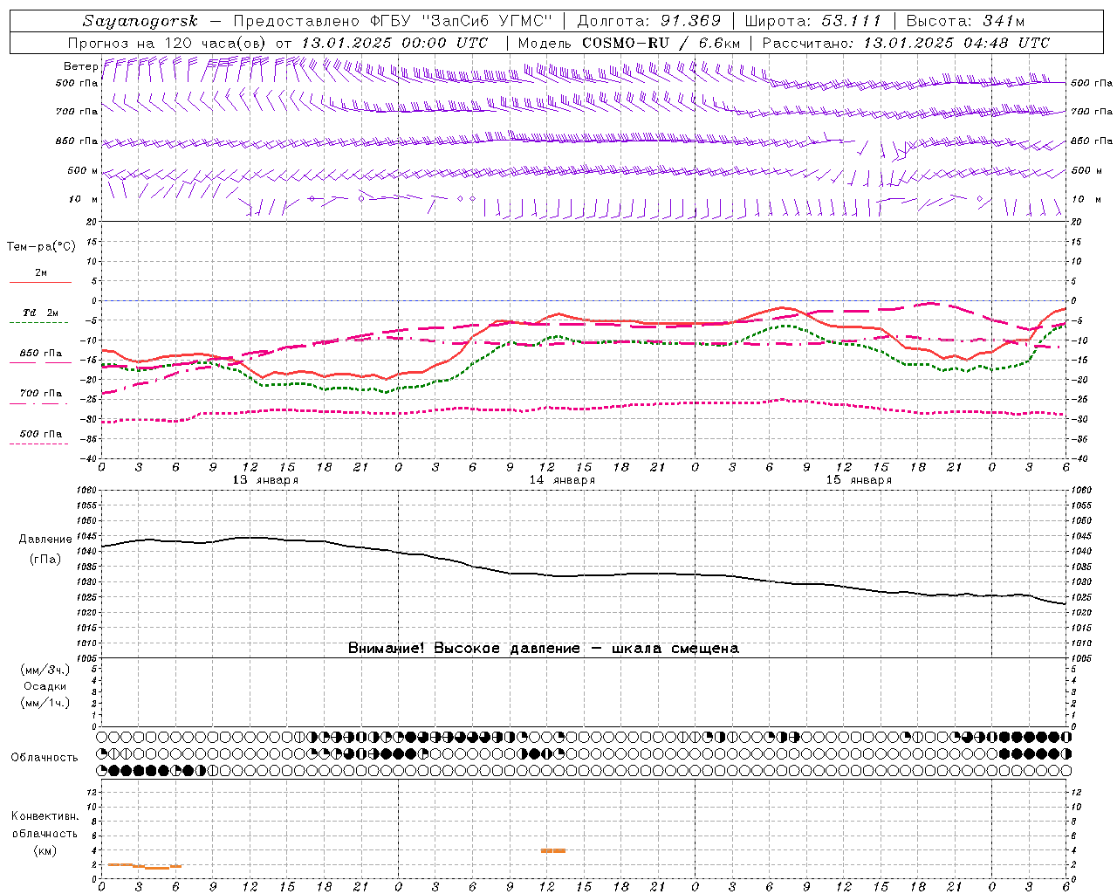Click the left-axis '-40' temperature value

pyautogui.click(x=87, y=459)
